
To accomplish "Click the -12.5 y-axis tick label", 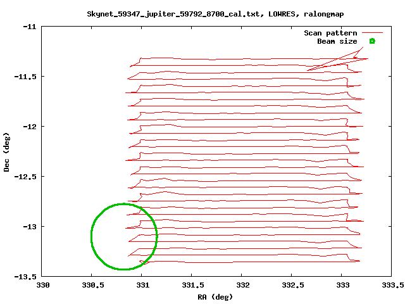I will pyautogui.click(x=25, y=177).
